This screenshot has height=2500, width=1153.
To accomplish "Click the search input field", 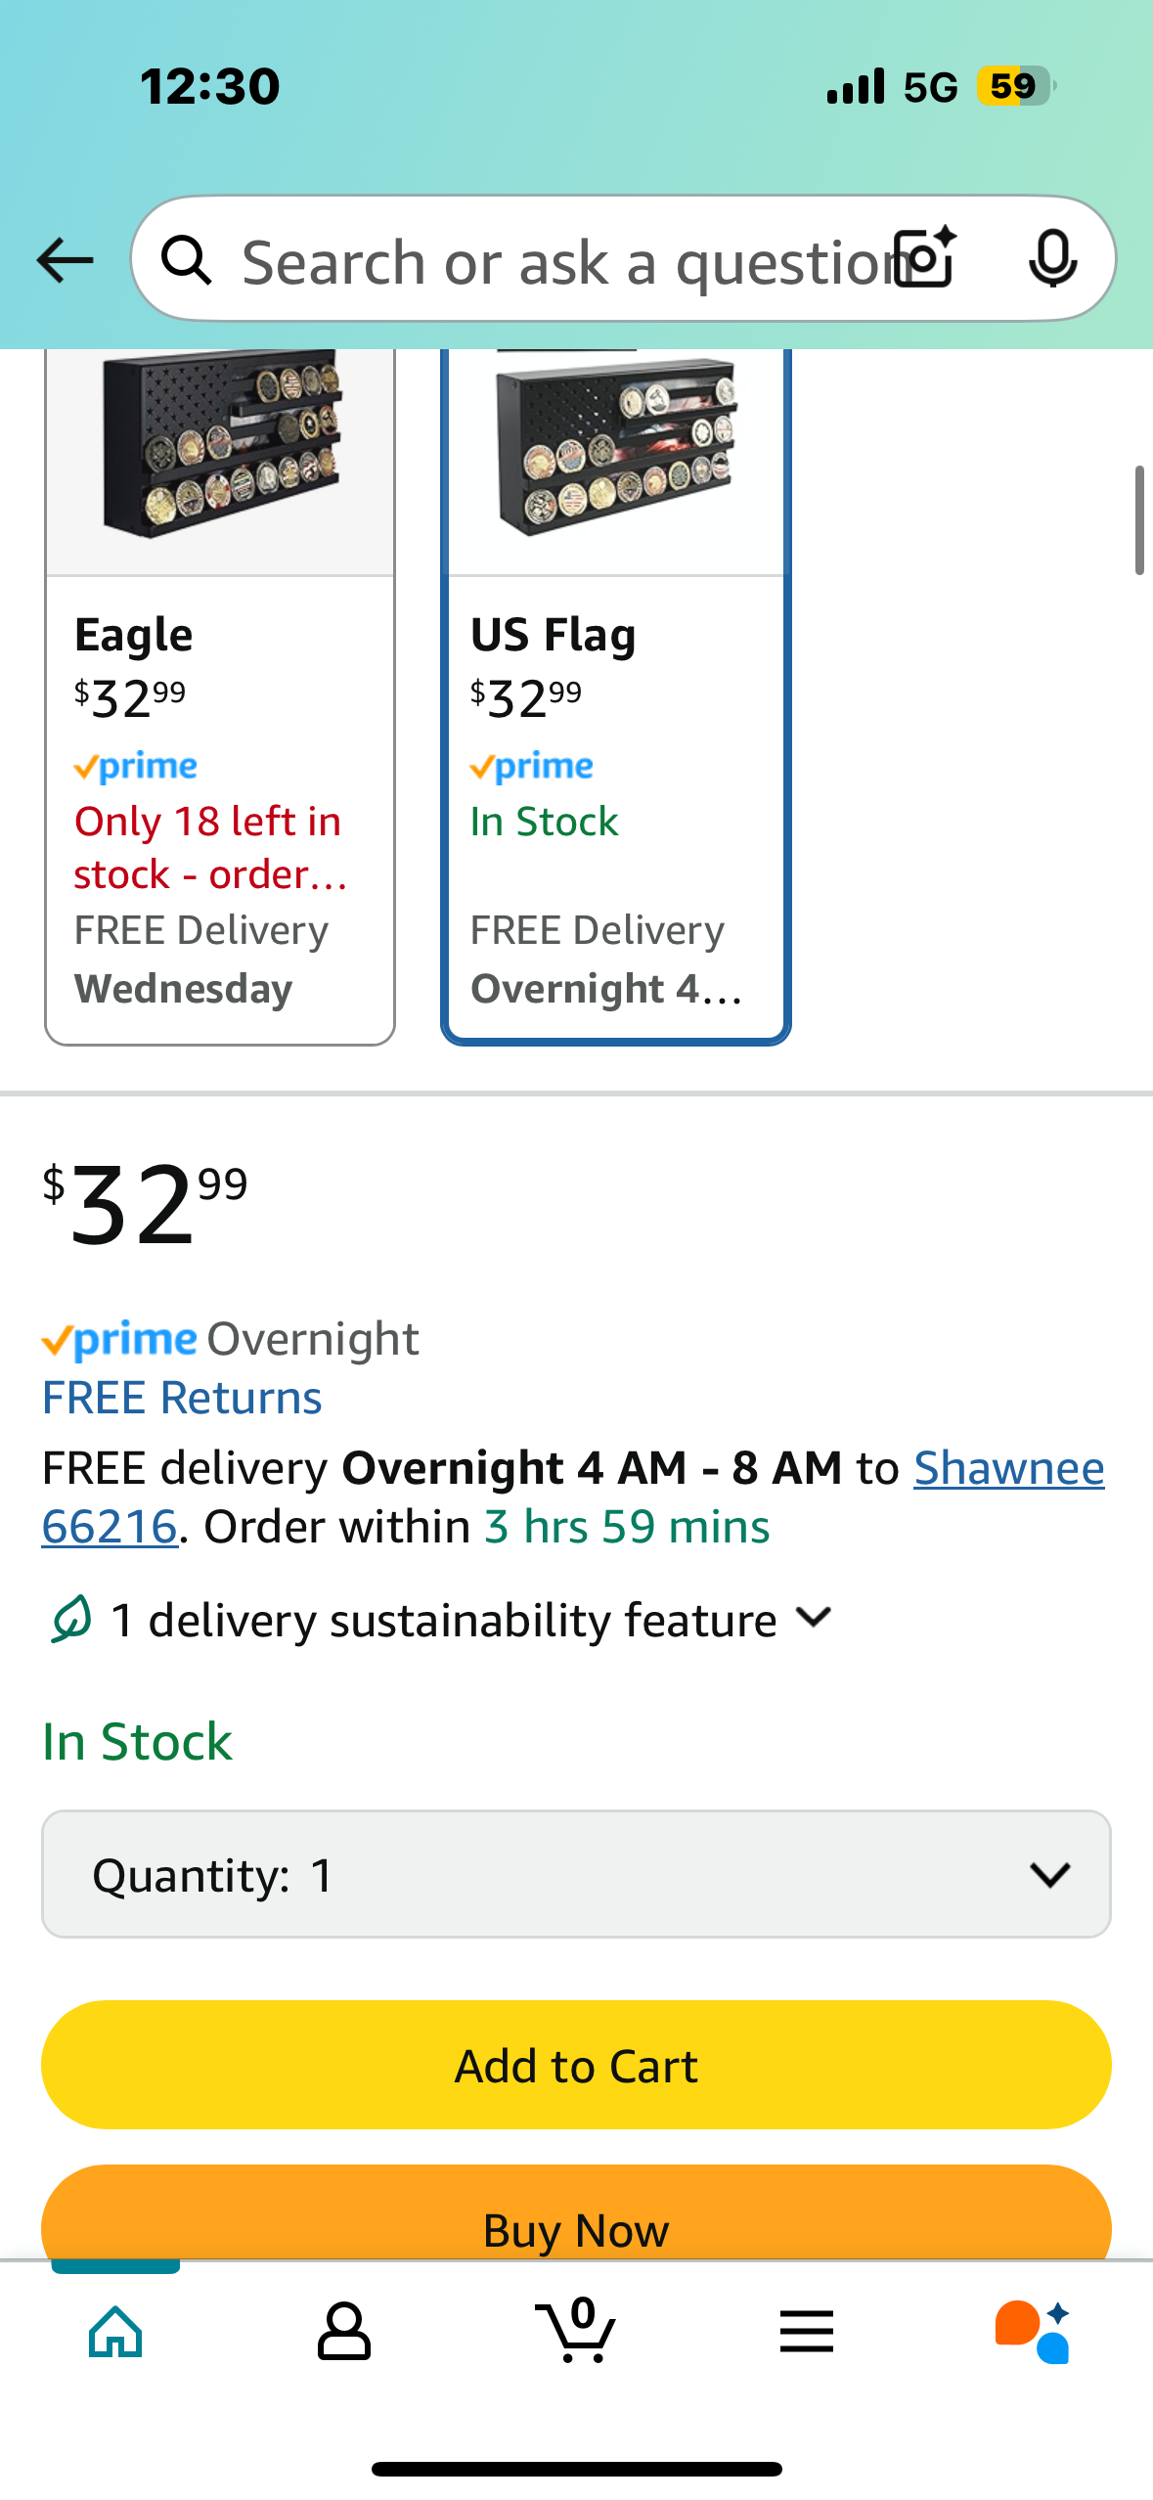I will (557, 262).
